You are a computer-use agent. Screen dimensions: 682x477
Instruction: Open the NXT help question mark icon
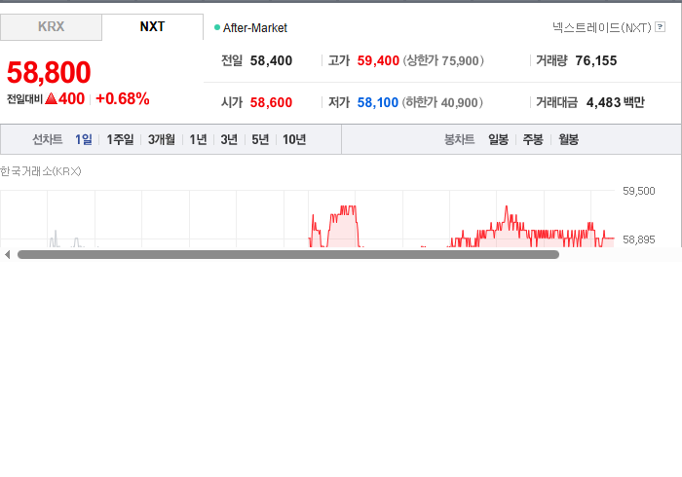tap(660, 27)
